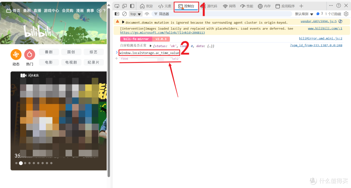Screen dimensions: 351x188
Task: Focus the 筛选器 filter input field
Action: tap(222, 14)
